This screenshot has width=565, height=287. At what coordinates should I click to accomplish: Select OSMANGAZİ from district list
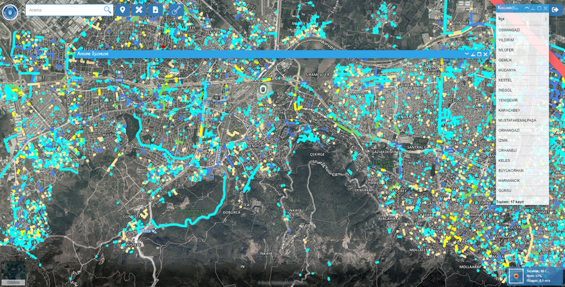(509, 30)
